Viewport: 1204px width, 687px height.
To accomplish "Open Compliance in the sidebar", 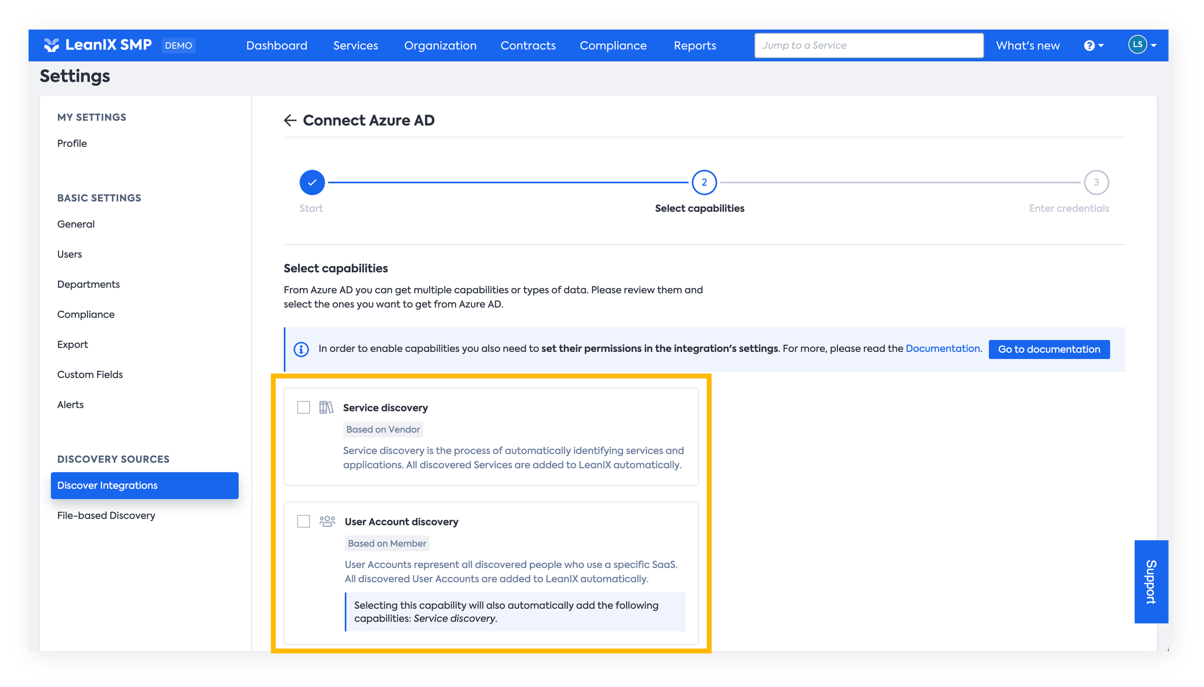I will click(x=85, y=314).
